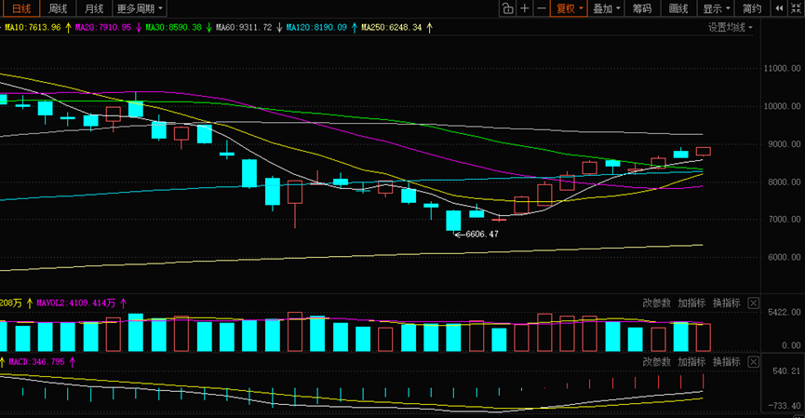Image resolution: width=805 pixels, height=418 pixels.
Task: Click the MAVOL2:4109.414万 label
Action: (x=76, y=303)
